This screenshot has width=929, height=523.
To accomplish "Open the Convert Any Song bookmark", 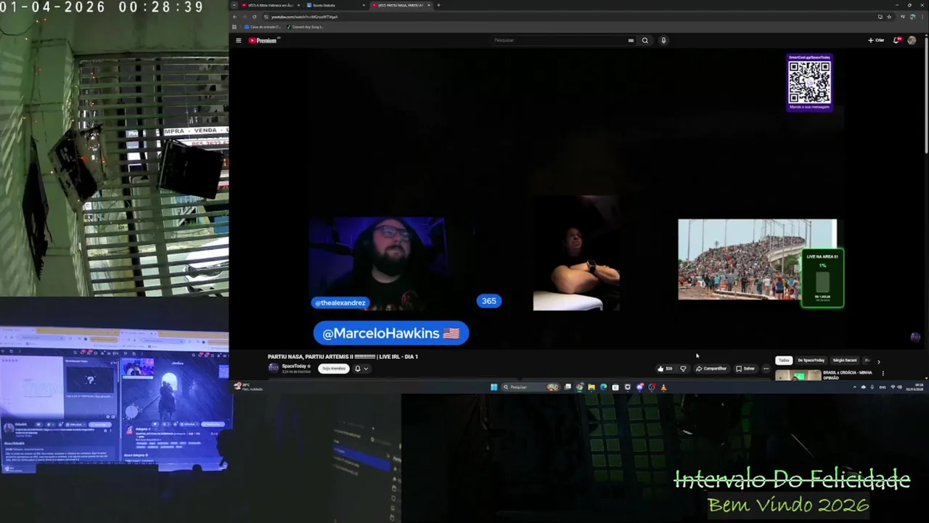I will point(305,27).
